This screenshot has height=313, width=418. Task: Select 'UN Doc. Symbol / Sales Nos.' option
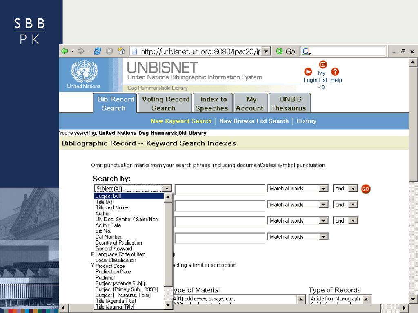tap(129, 220)
